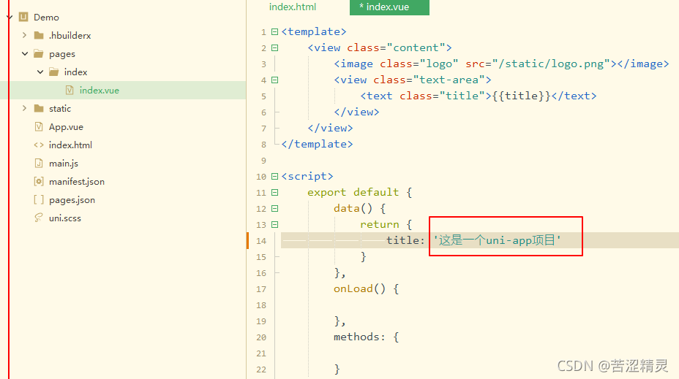Click the {{title}} binding on line 5
Viewport: 679px width, 379px height.
click(522, 96)
